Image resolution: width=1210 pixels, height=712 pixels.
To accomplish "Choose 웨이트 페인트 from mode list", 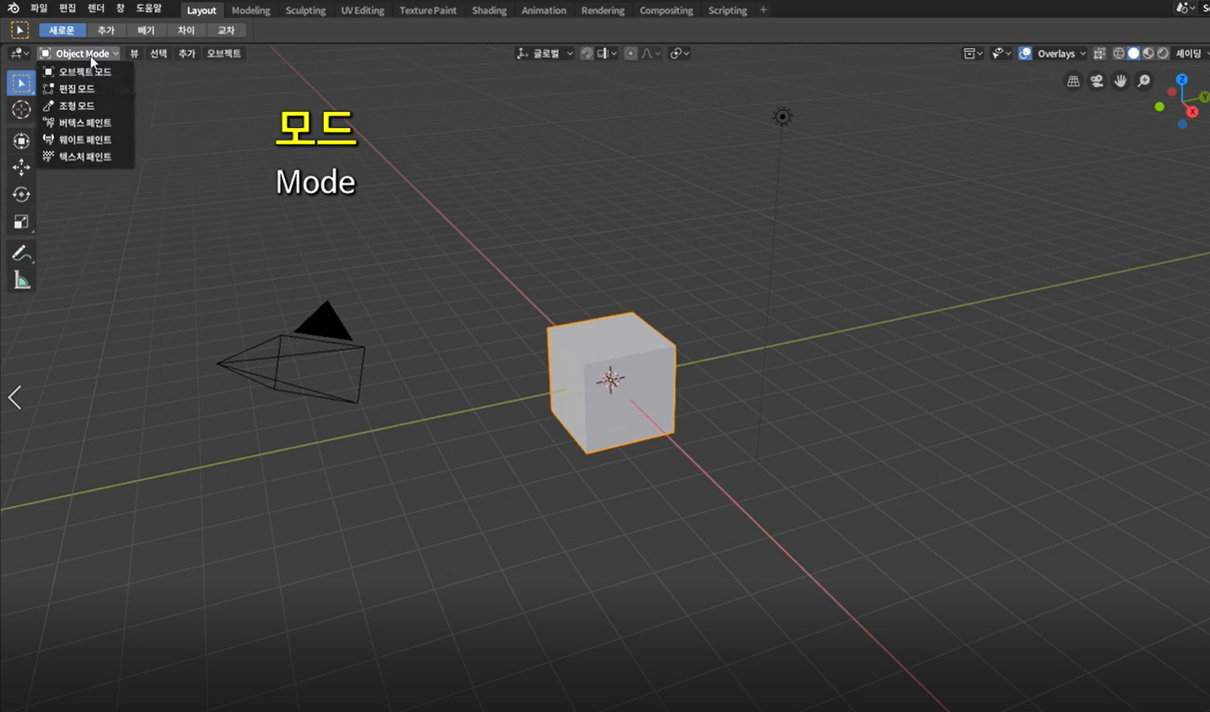I will (x=85, y=140).
